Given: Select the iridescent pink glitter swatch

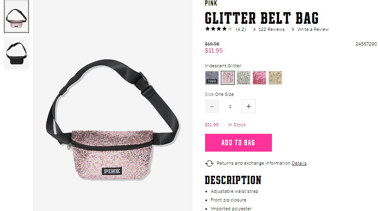Looking at the screenshot, I should pos(228,78).
